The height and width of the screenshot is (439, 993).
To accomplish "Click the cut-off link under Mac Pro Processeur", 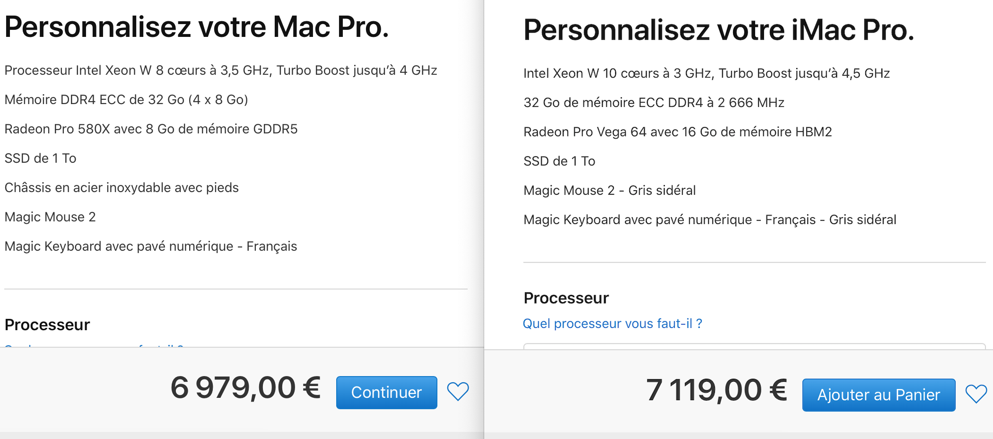I will click(94, 346).
